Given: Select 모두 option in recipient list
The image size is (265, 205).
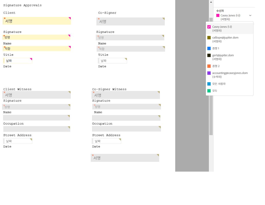Looking at the screenshot, I should pyautogui.click(x=229, y=91).
